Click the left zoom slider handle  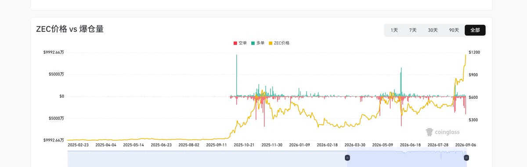(347, 157)
